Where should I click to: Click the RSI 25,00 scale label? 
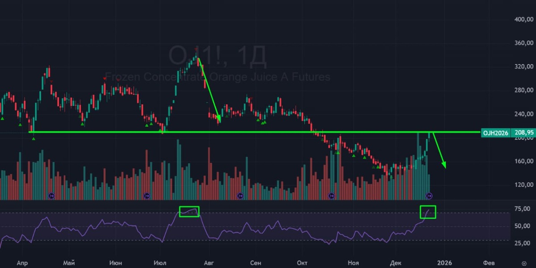523,244
